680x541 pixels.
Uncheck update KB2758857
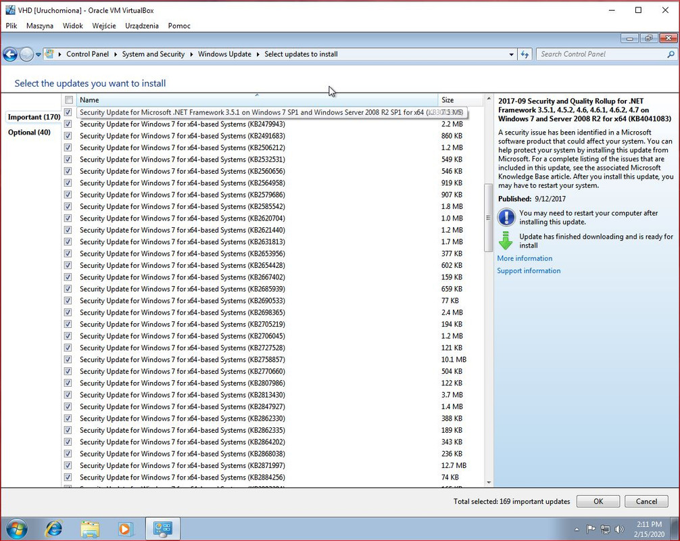click(68, 359)
